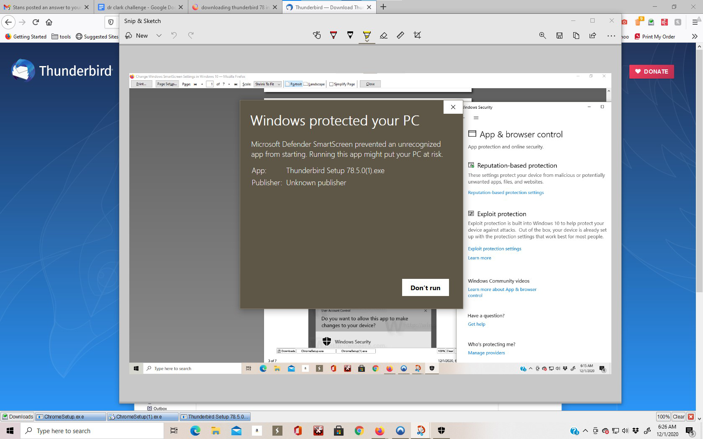Click the Thunderbird logo on the webpage
This screenshot has width=703, height=439.
62,70
